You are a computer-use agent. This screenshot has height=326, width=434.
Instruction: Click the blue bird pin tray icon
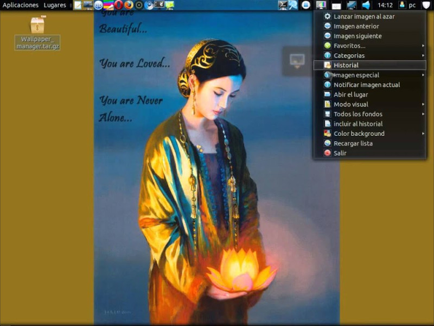293,5
